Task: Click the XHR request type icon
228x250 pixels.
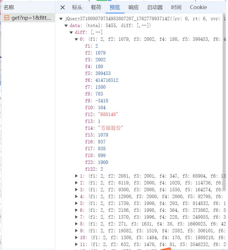Action: pos(7,18)
